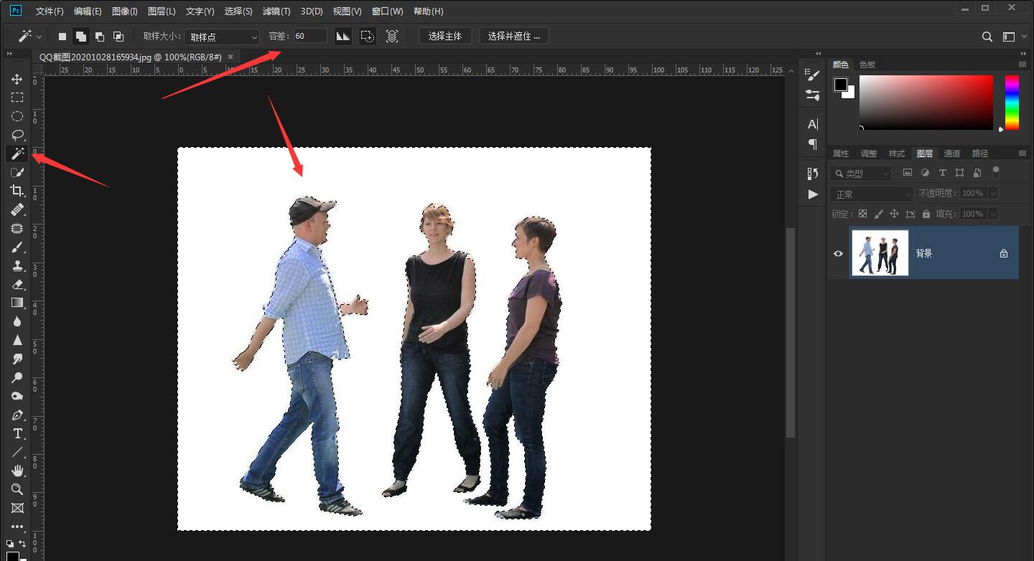Click the foreground color swatch in 颜色 panel
This screenshot has width=1034, height=561.
(840, 84)
